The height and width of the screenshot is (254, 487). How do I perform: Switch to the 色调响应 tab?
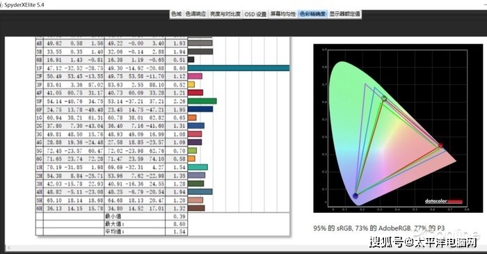point(195,14)
